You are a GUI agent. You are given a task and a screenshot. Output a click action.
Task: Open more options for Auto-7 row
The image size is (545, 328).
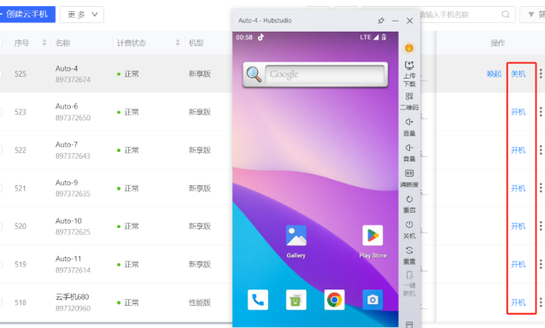[541, 149]
